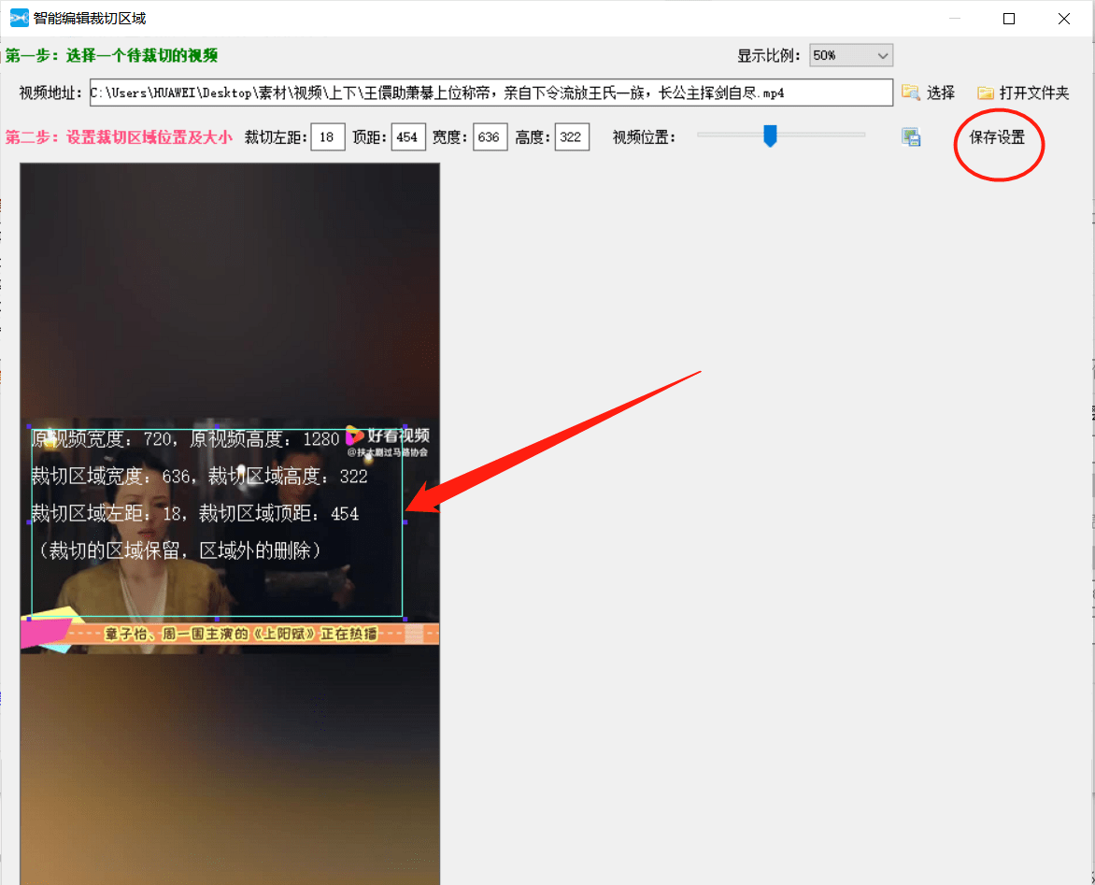Click the save disk icon beside the slider
This screenshot has height=885, width=1095.
pos(911,137)
